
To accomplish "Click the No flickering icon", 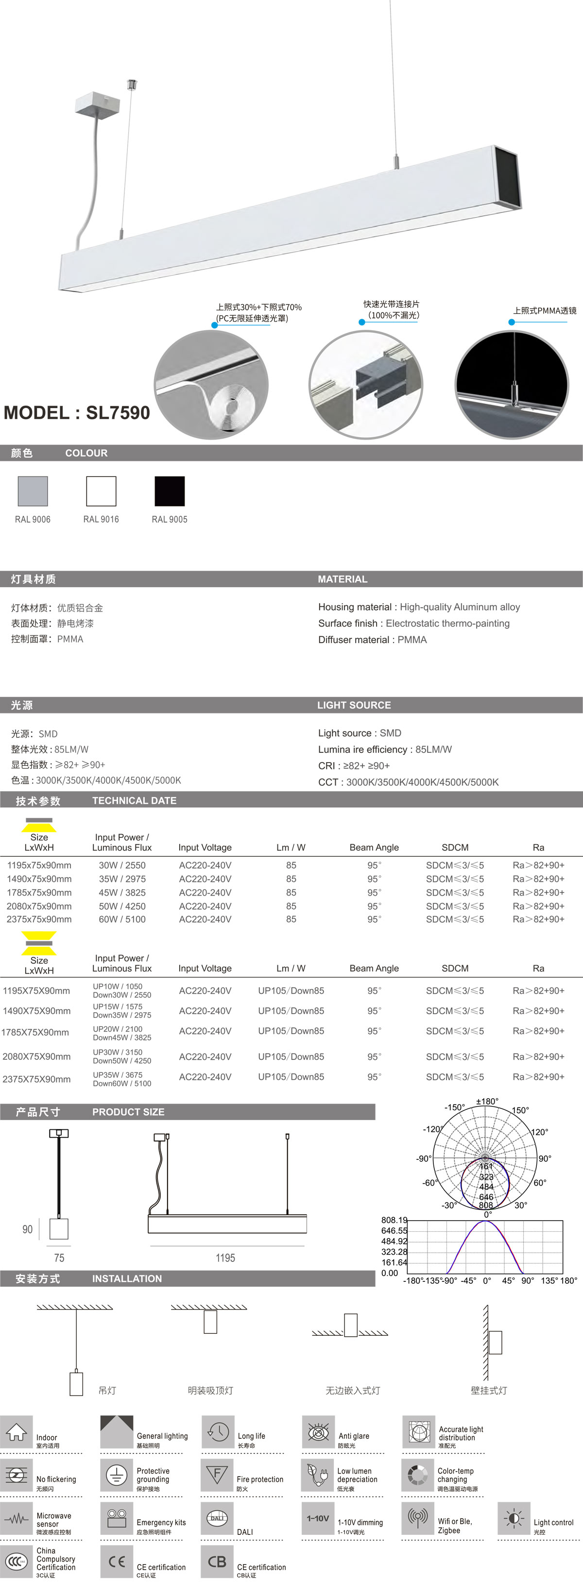I will coord(17,1476).
